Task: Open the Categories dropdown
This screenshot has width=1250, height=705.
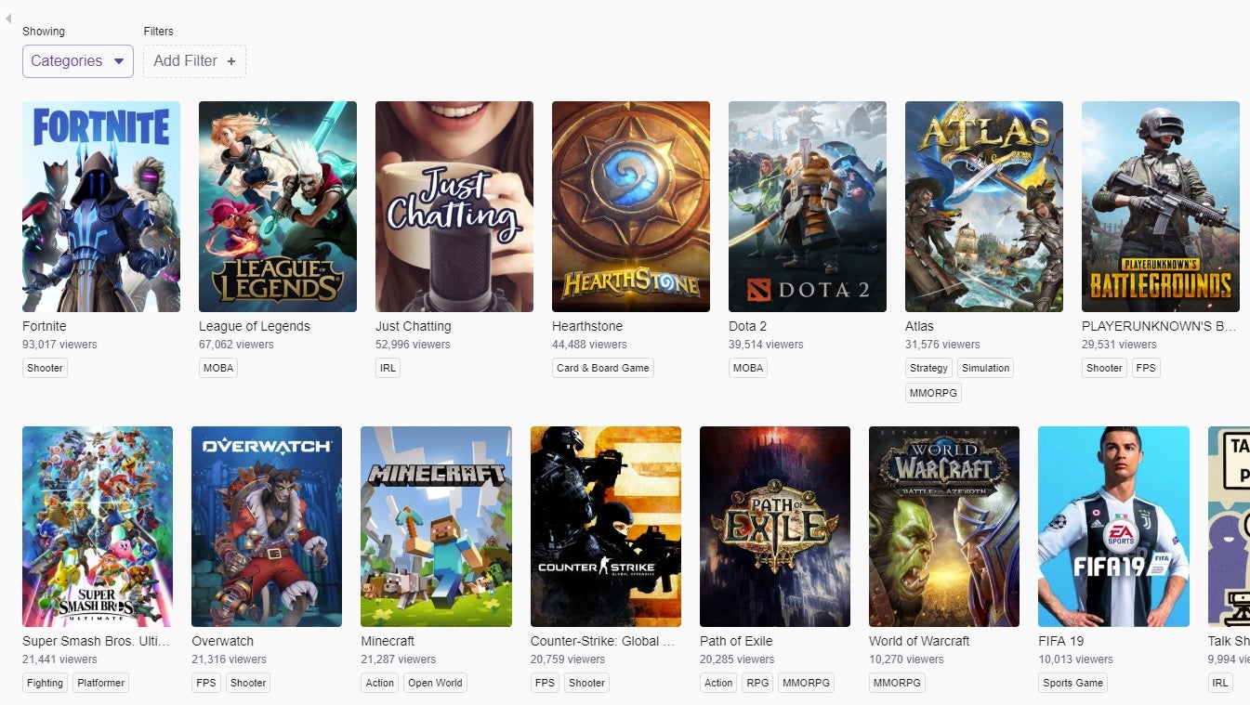Action: pyautogui.click(x=78, y=61)
